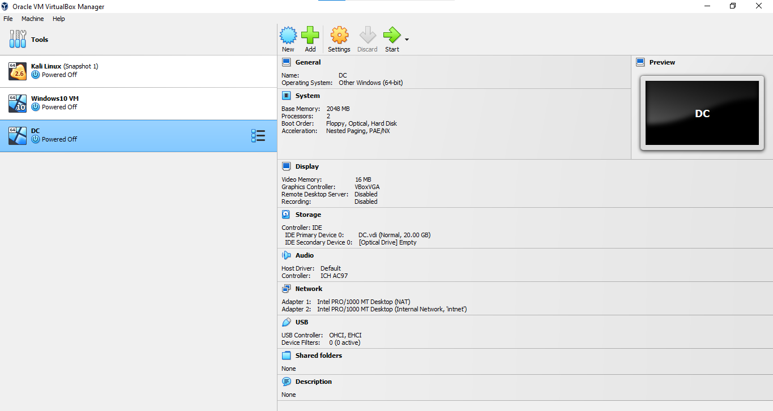This screenshot has width=773, height=411.
Task: Select the Windows10 VM icon
Action: [18, 104]
